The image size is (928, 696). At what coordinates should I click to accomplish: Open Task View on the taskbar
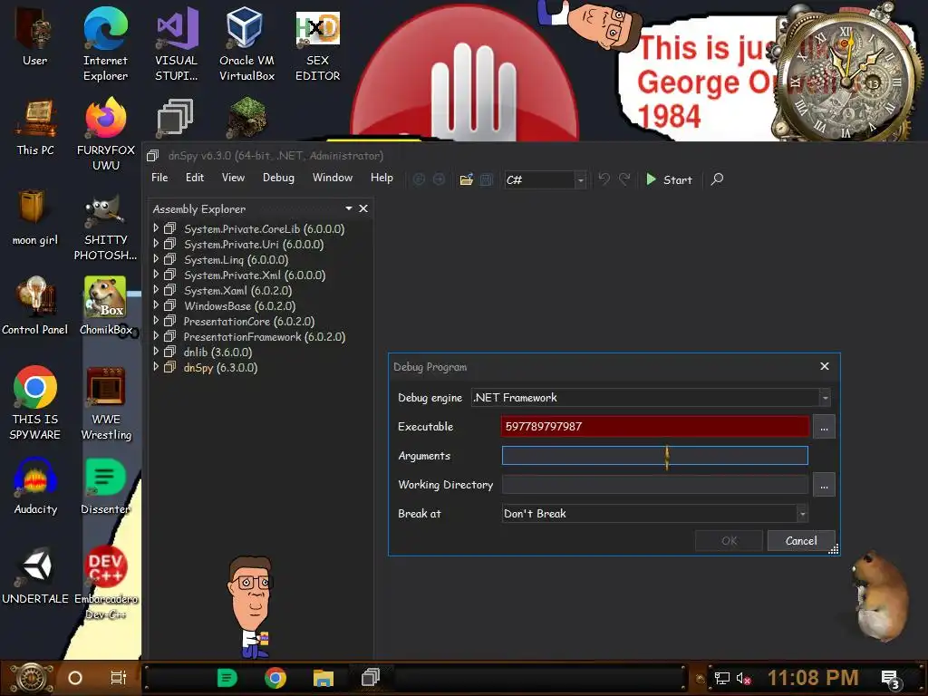[119, 678]
